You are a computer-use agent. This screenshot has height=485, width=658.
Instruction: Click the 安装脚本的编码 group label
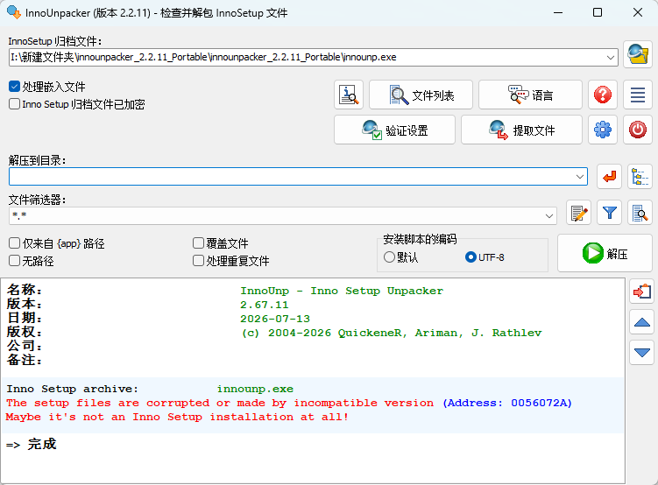click(420, 239)
